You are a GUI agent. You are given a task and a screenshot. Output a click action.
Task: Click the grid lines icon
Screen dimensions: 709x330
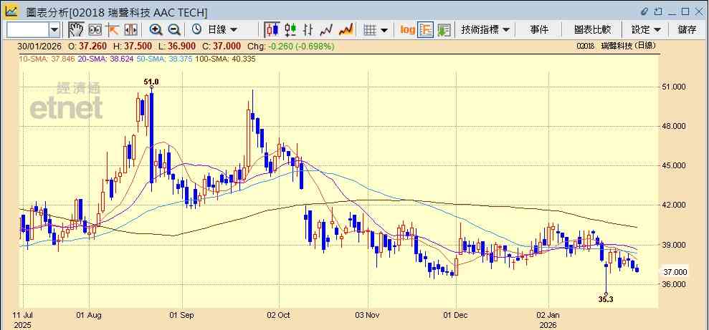371,30
